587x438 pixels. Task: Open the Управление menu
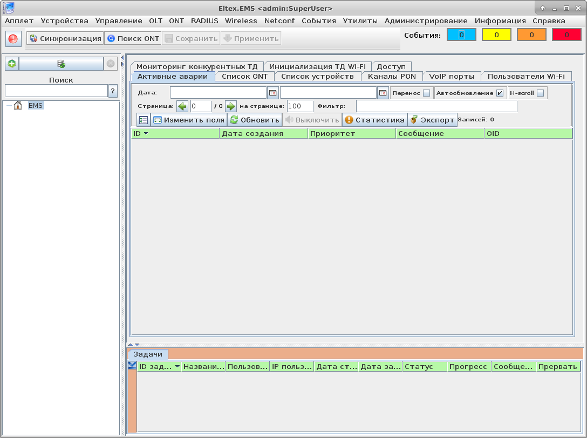(x=119, y=21)
